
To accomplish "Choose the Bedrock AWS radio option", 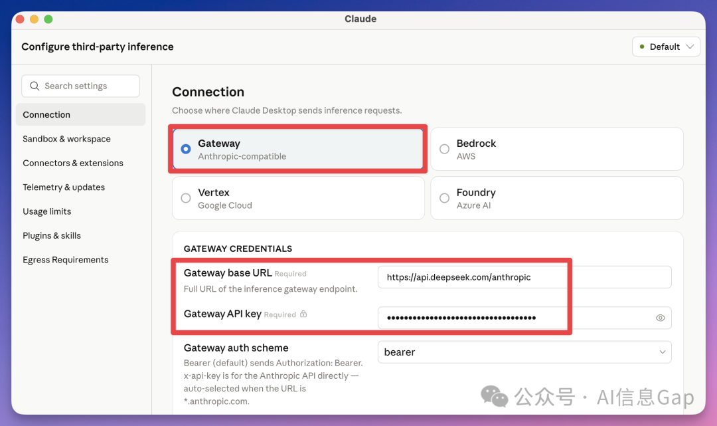I will pyautogui.click(x=445, y=150).
